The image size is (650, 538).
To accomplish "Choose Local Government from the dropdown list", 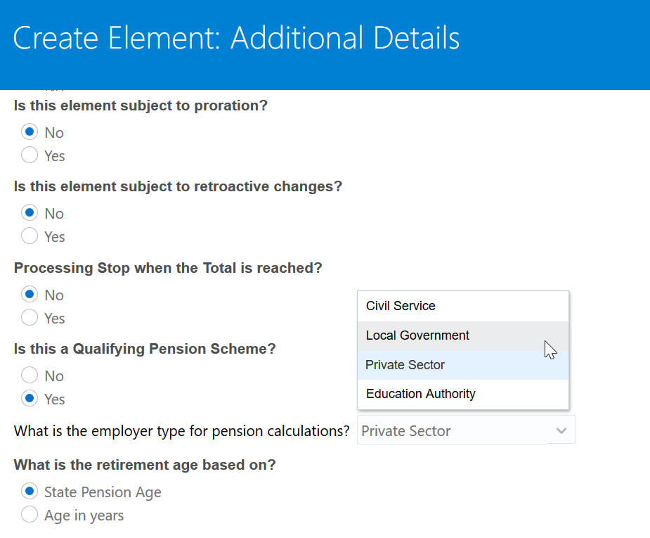I will (417, 335).
